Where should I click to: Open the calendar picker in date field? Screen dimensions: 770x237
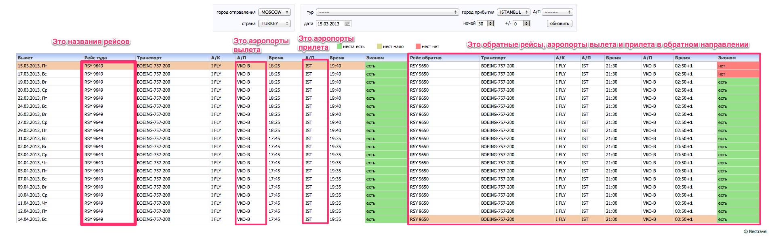coord(347,24)
